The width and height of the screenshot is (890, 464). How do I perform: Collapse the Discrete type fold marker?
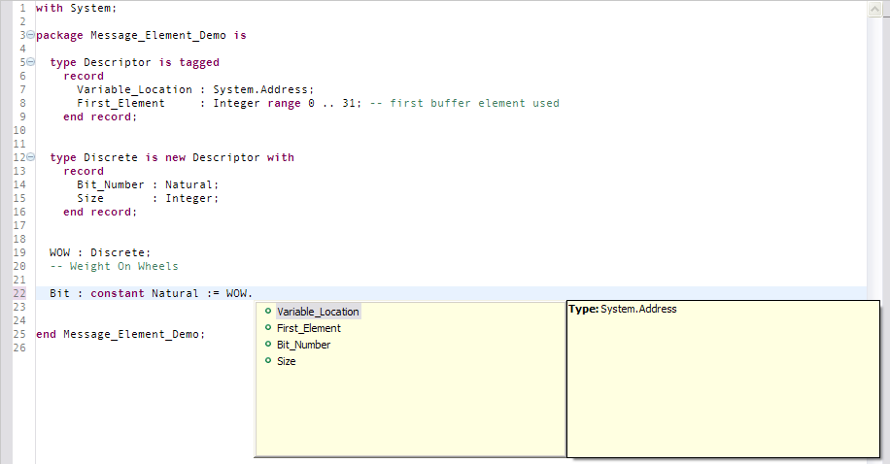coord(30,157)
